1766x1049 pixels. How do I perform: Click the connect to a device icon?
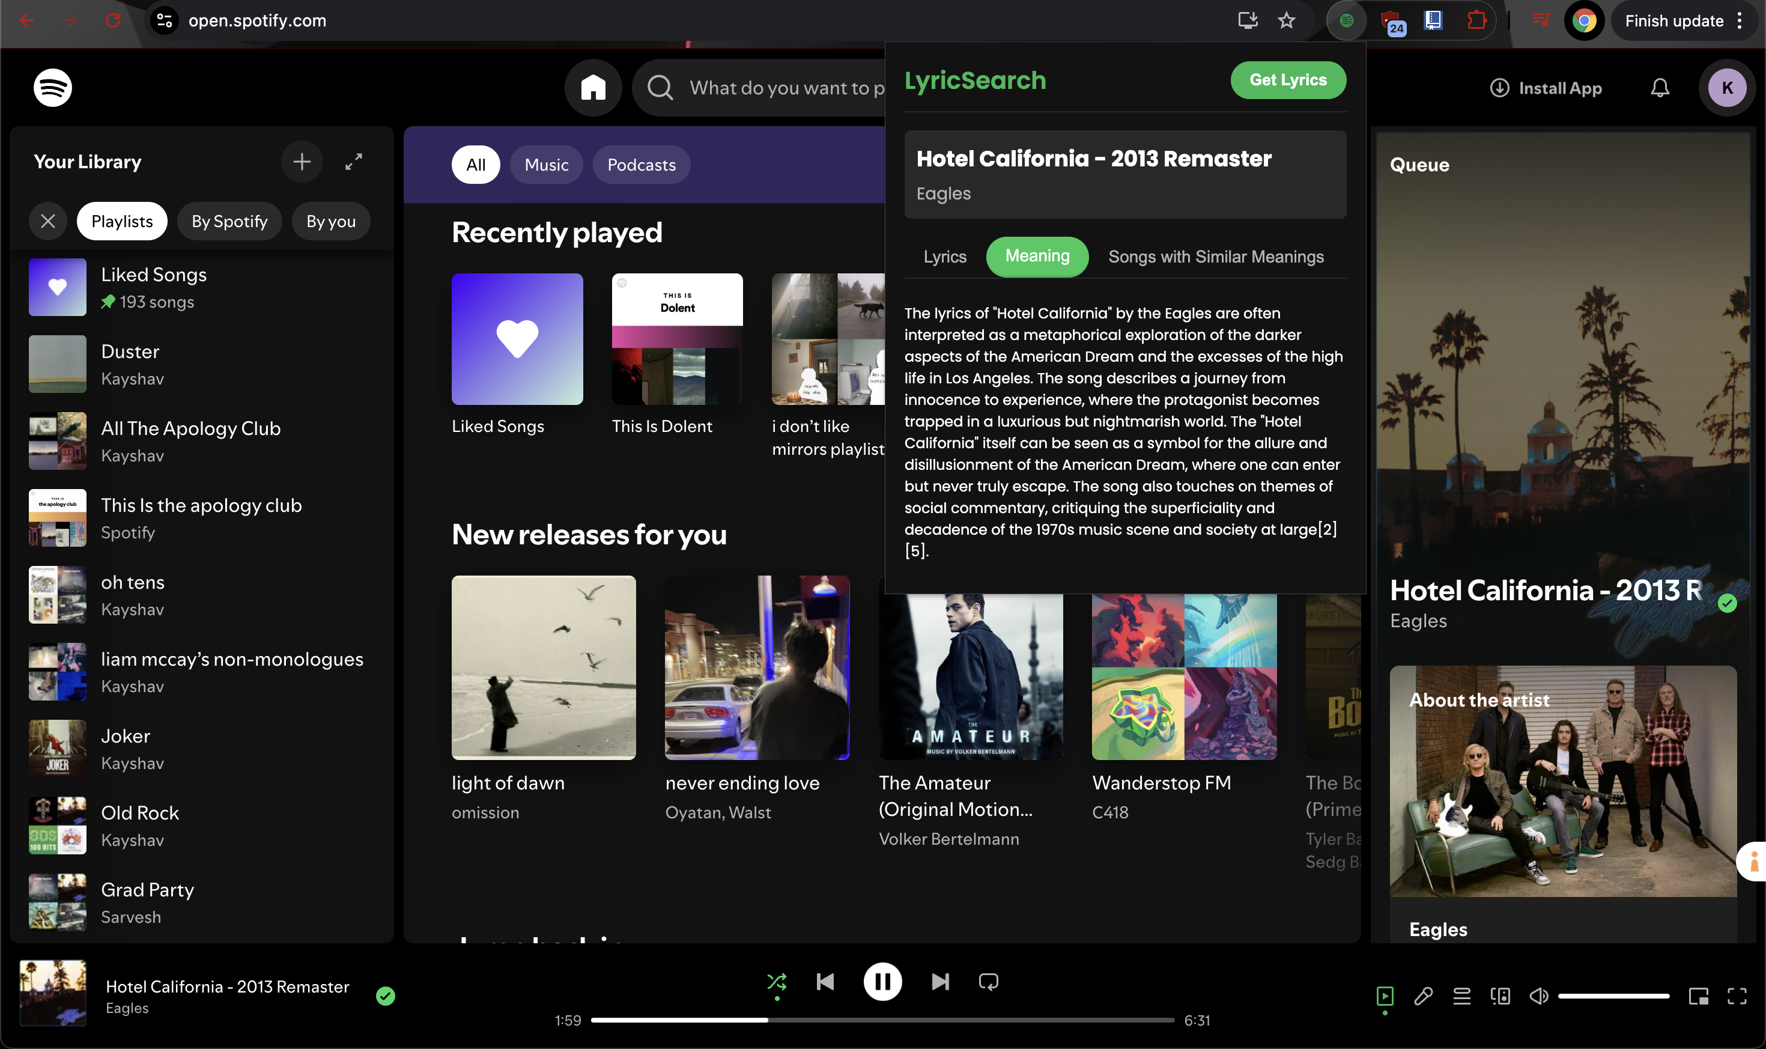[1499, 996]
